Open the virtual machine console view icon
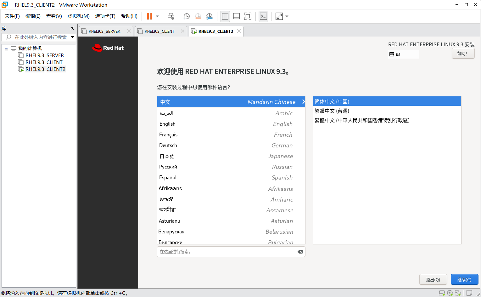This screenshot has width=481, height=297. (263, 16)
